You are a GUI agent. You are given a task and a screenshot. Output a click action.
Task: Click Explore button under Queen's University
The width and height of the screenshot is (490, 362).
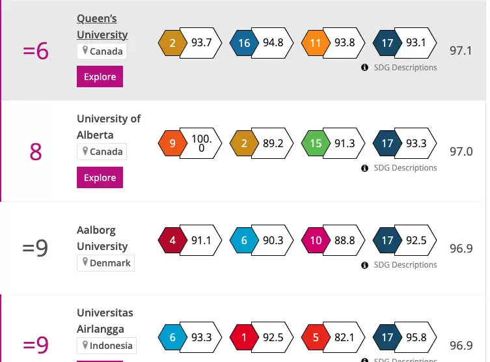[x=100, y=77]
